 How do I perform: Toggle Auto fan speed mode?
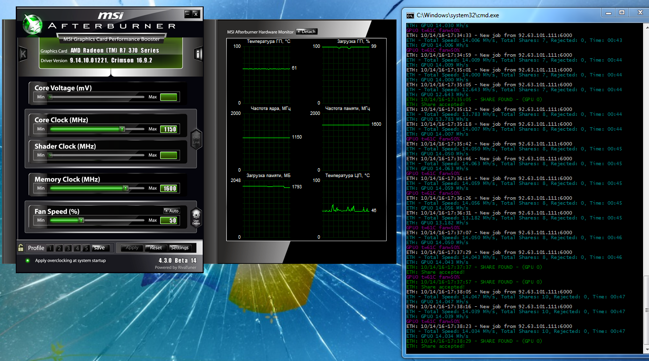click(x=172, y=211)
